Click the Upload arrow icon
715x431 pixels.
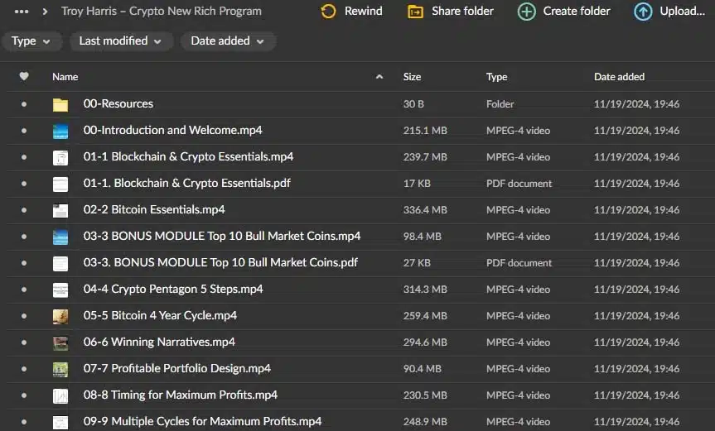[643, 12]
